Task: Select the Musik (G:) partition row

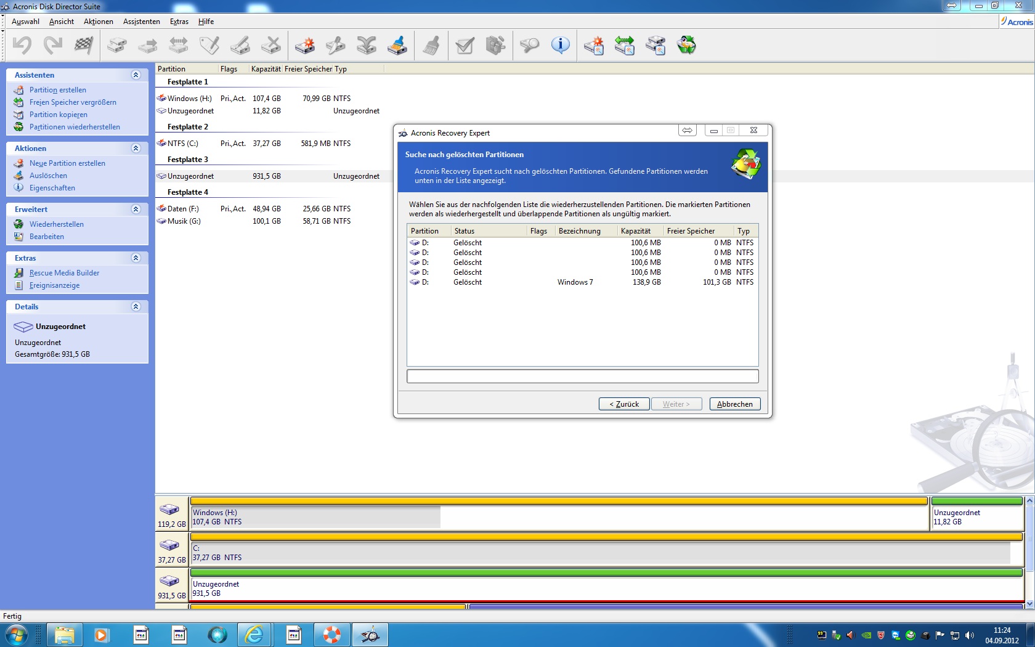Action: point(270,221)
